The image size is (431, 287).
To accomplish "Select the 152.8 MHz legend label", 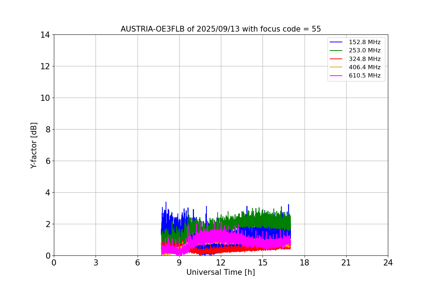I will coord(365,42).
